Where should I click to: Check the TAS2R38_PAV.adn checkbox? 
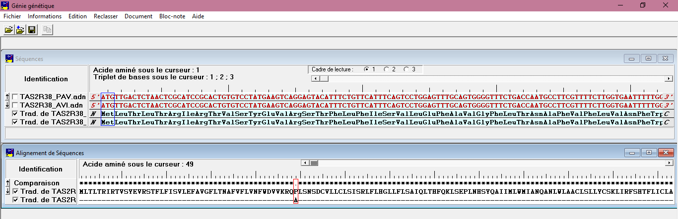point(15,97)
